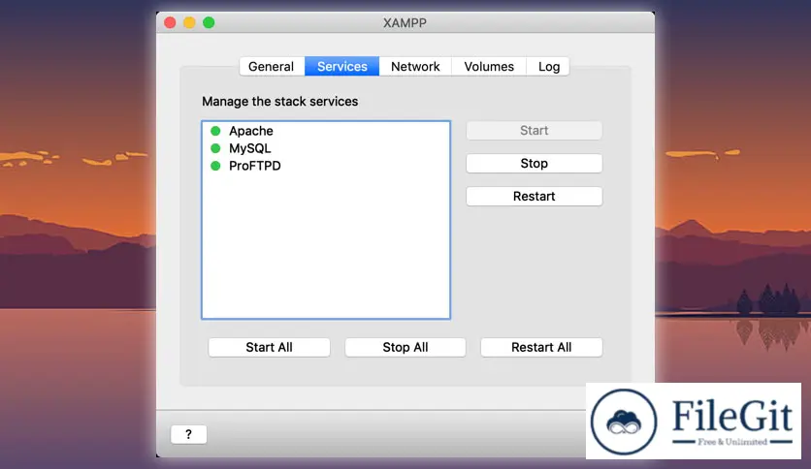View the Log tab
This screenshot has height=469, width=811.
coord(548,67)
